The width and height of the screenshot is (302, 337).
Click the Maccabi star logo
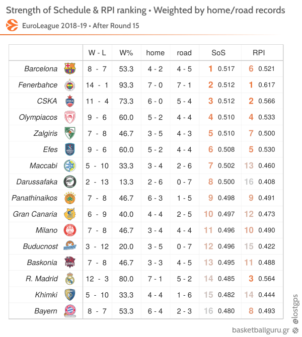[x=70, y=165]
